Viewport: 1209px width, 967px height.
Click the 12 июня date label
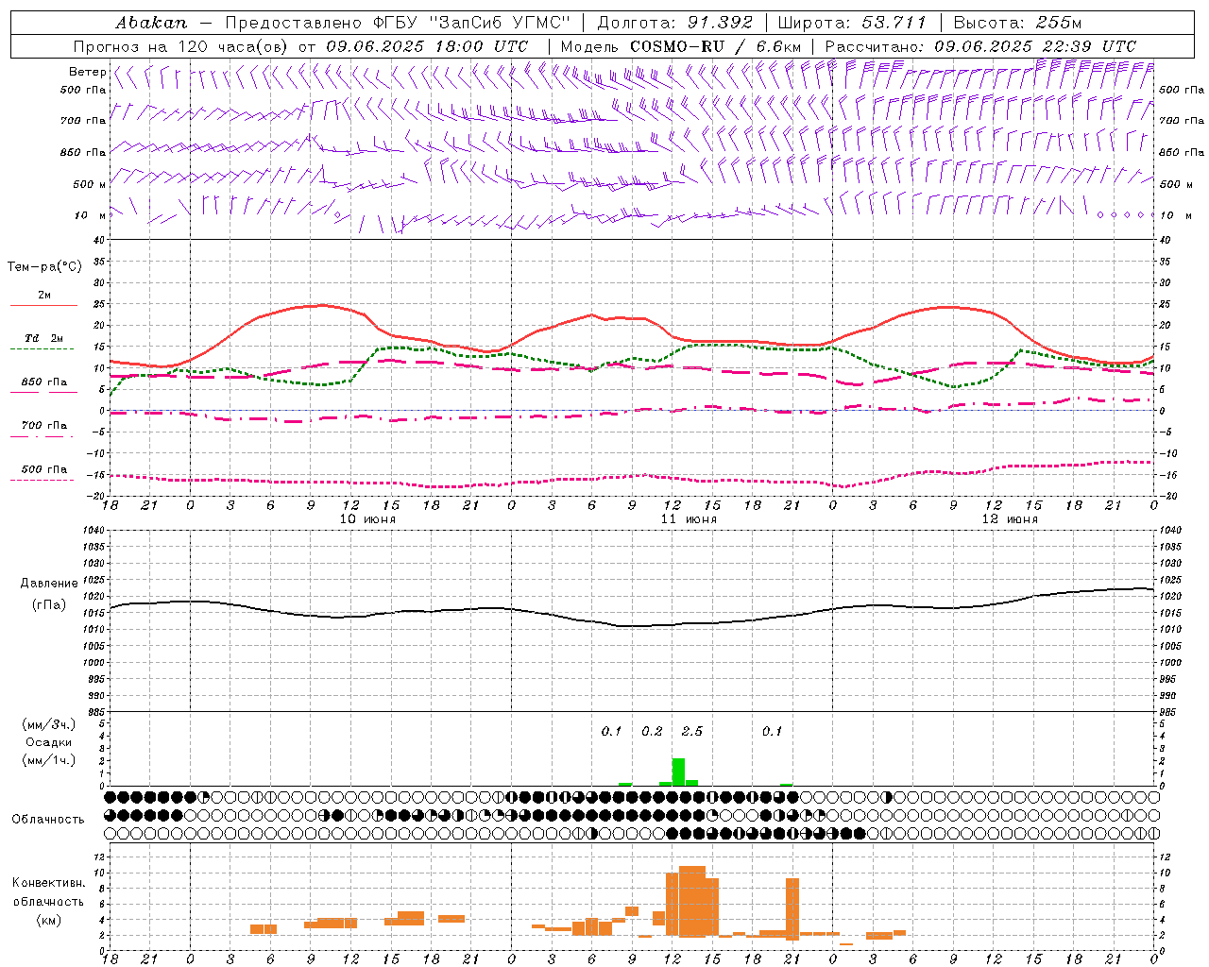[x=1010, y=519]
